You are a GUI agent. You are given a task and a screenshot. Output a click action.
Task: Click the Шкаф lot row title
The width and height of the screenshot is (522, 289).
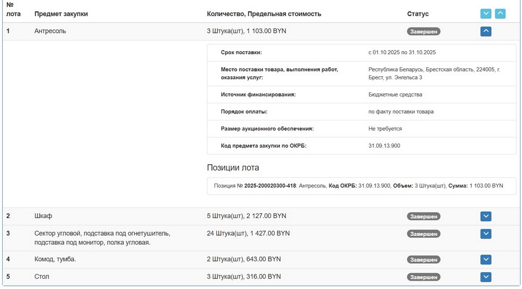pos(43,216)
